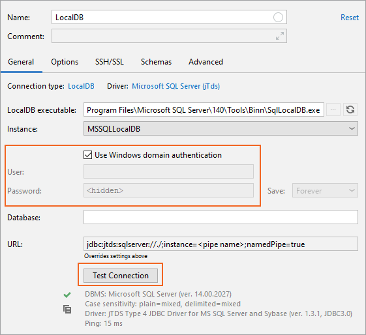366x335 pixels.
Task: Refresh the LocalDB instance list
Action: (350, 109)
